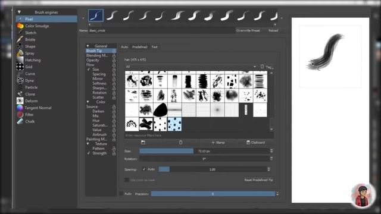The height and width of the screenshot is (214, 381).
Task: Open the Softness option in list
Action: (99, 83)
